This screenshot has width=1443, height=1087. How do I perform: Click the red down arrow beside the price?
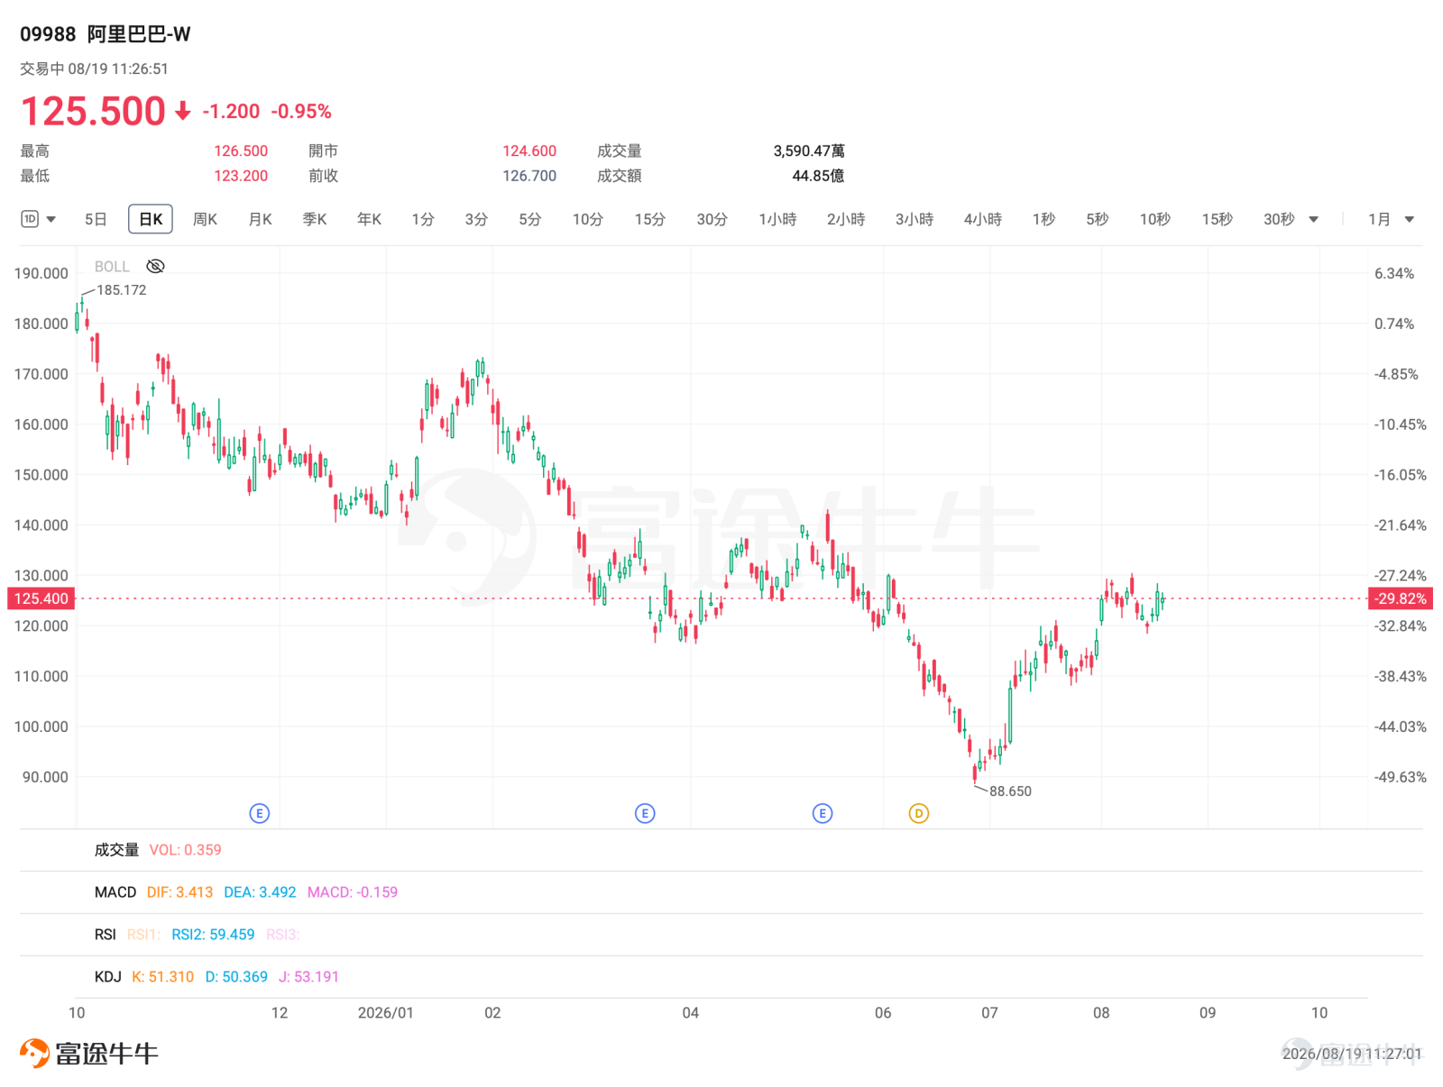pos(183,112)
